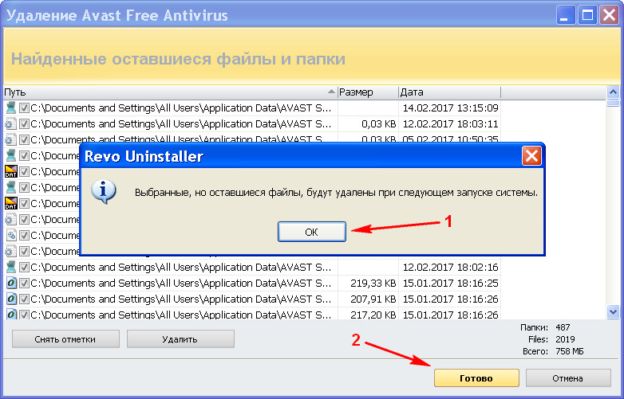Viewport: 624px width, 399px height.
Task: Click the Папки: 487 counter
Action: point(545,327)
